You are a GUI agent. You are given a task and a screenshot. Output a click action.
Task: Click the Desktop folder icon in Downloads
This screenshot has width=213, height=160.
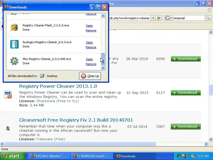(42, 76)
